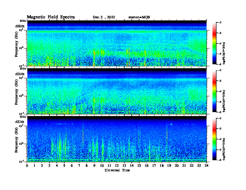Click the dZ/dt panel color bar

tap(214, 139)
